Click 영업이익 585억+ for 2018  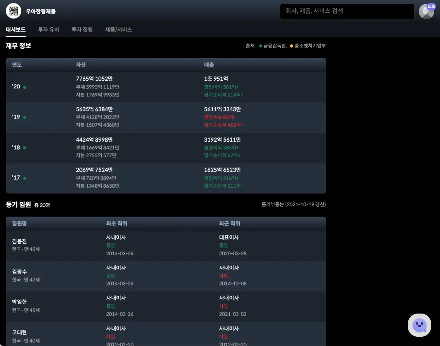coord(222,148)
